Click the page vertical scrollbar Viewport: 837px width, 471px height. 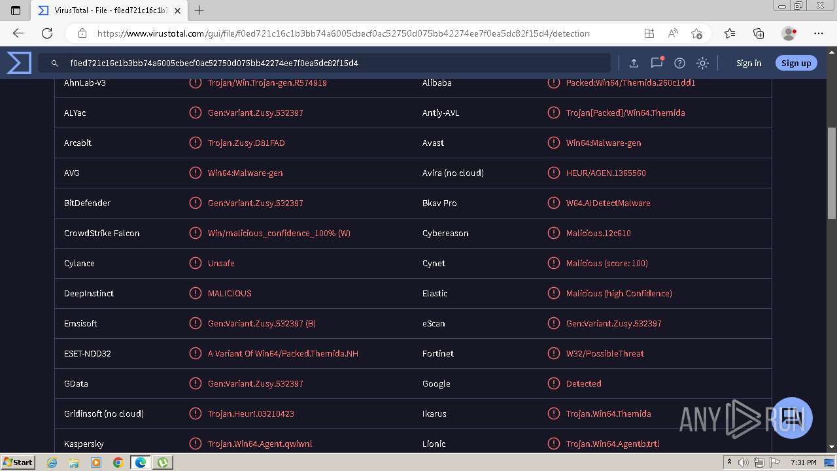coord(832,173)
